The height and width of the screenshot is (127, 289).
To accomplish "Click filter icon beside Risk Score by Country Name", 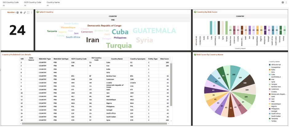I will pos(195,55).
